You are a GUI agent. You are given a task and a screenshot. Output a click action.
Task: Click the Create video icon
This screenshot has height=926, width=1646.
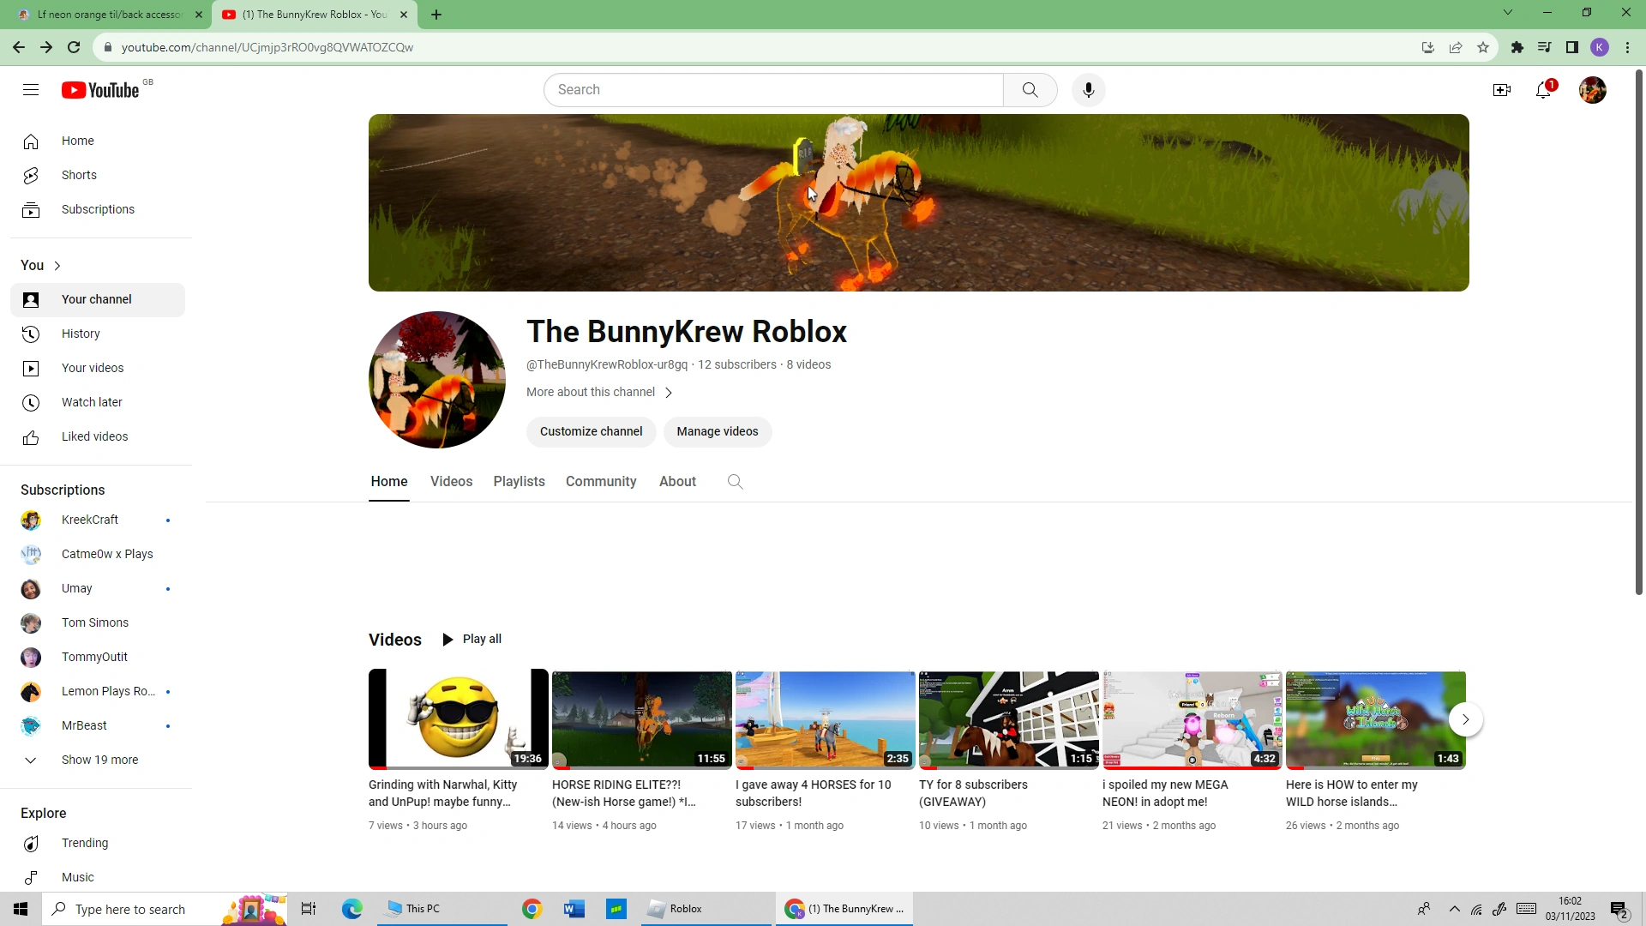click(x=1503, y=89)
